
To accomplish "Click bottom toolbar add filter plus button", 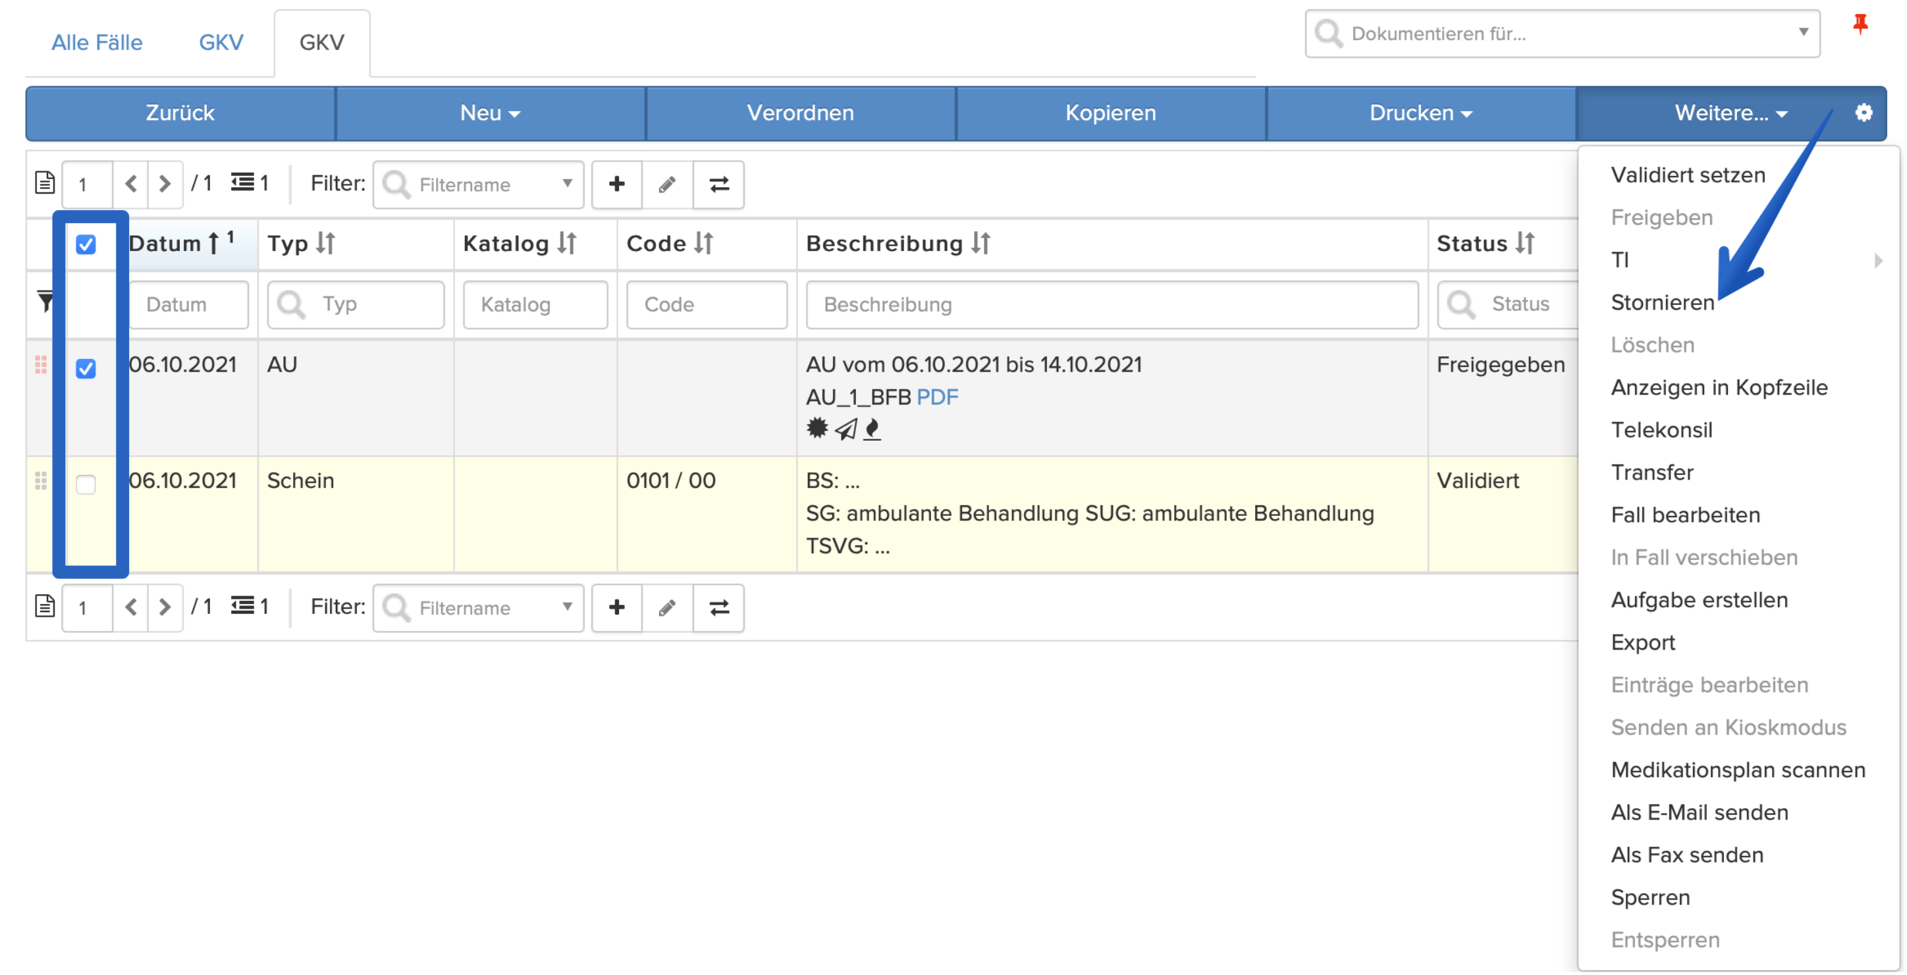I will 616,608.
